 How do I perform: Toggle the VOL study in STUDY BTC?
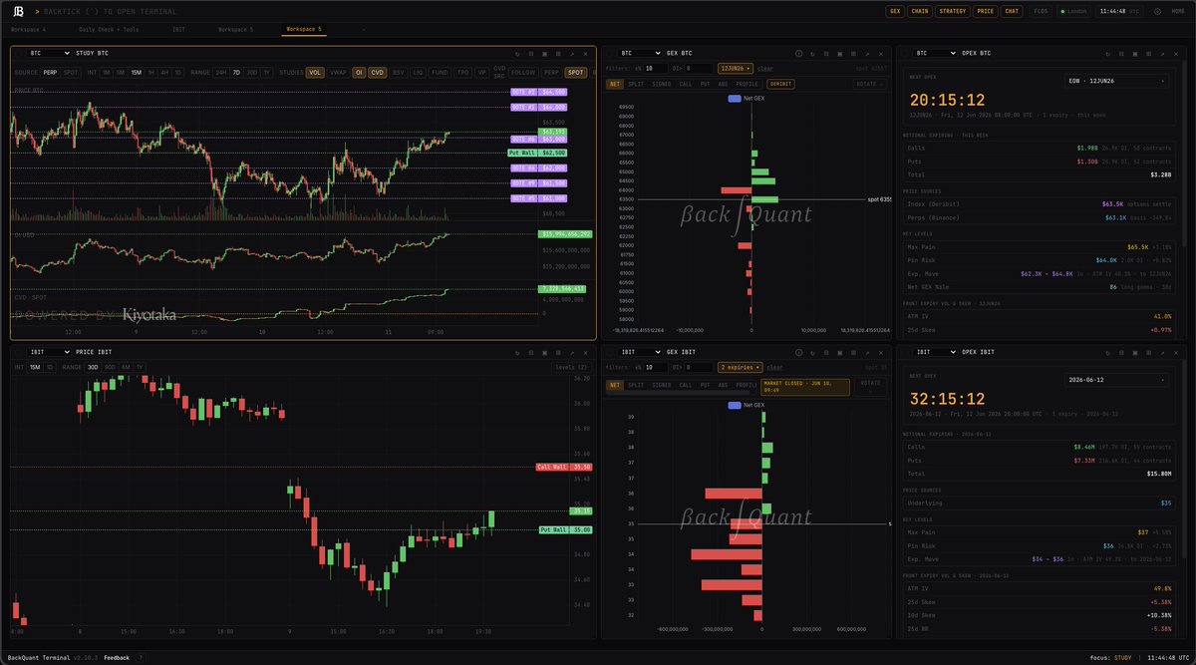click(315, 73)
